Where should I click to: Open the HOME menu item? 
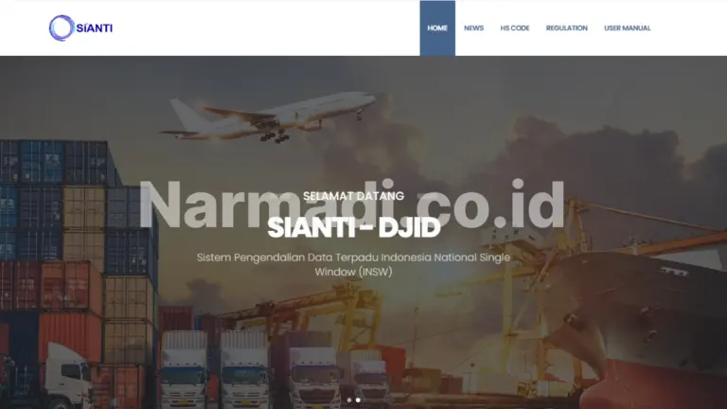(x=437, y=28)
